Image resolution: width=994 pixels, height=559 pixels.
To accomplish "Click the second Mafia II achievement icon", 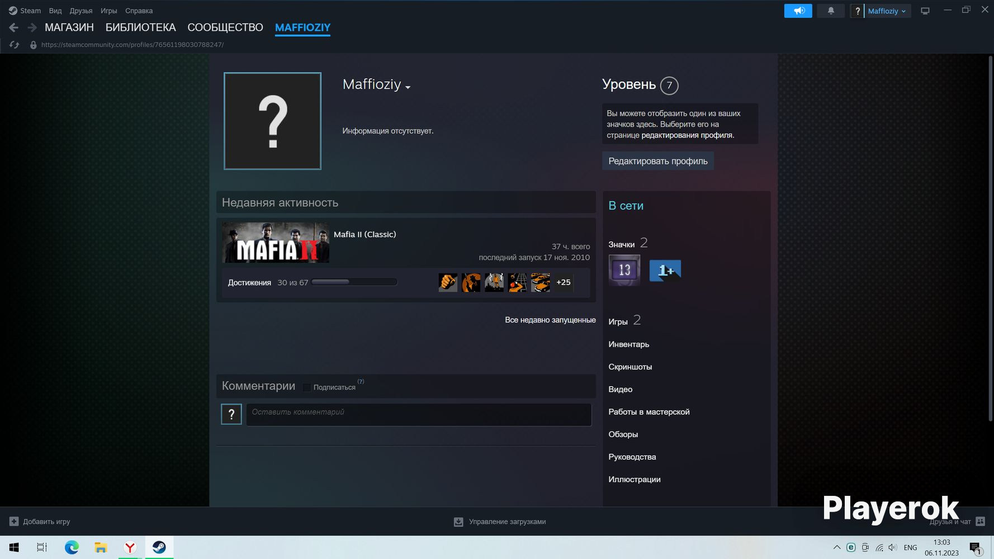I will point(471,282).
